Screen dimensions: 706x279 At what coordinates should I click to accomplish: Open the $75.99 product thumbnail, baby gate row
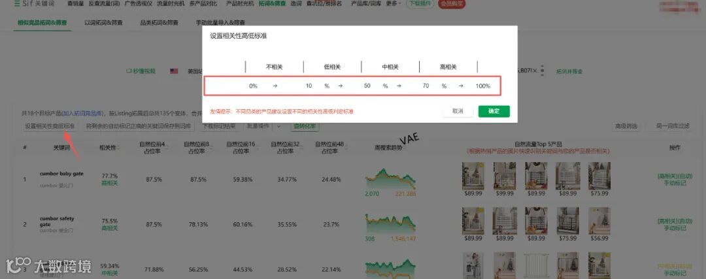coord(599,176)
